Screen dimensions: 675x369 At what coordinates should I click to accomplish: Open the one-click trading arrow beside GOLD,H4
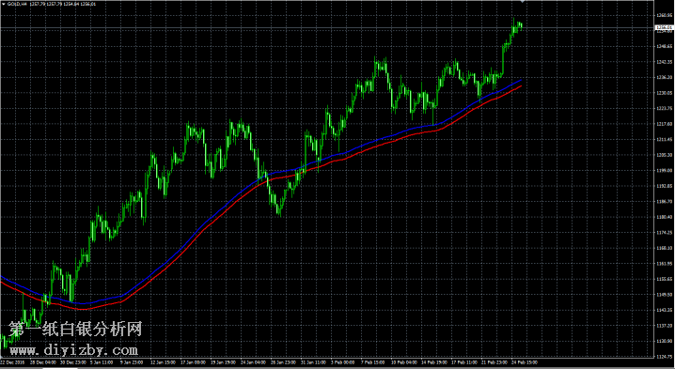pos(4,4)
